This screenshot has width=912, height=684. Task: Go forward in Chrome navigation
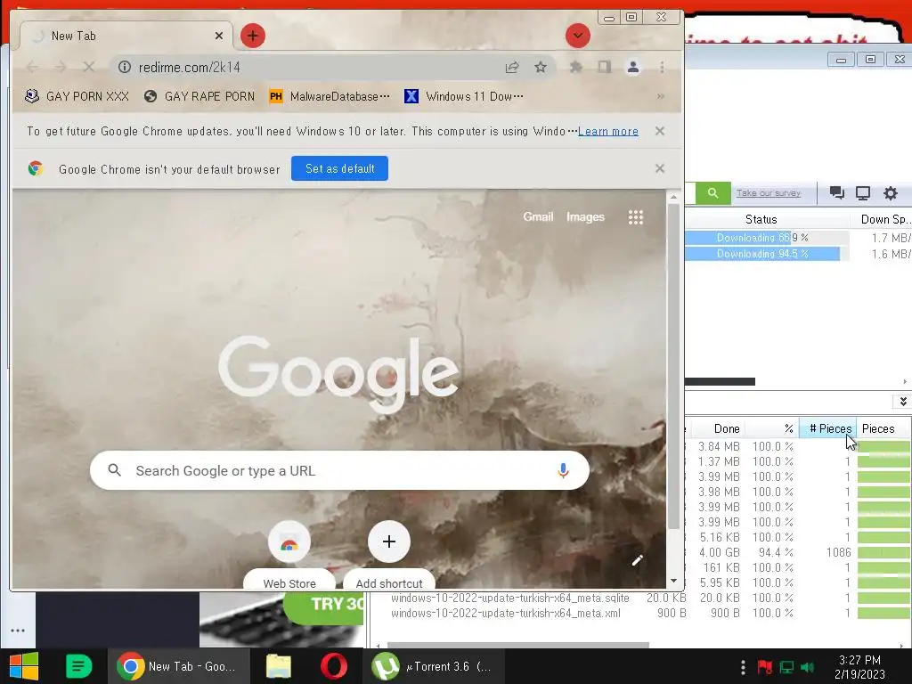[x=61, y=68]
